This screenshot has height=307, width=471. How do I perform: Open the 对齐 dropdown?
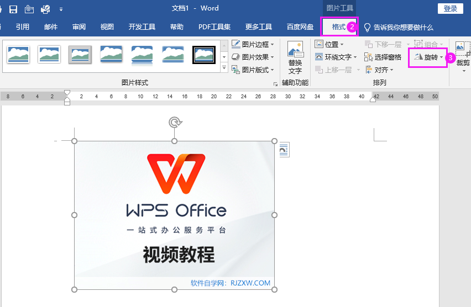[x=379, y=70]
